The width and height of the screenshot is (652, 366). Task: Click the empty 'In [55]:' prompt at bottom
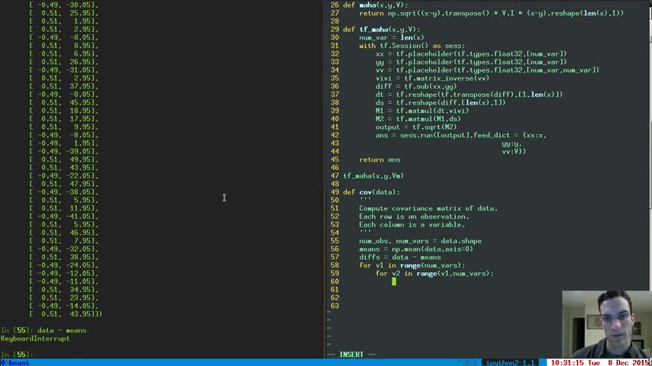17,355
